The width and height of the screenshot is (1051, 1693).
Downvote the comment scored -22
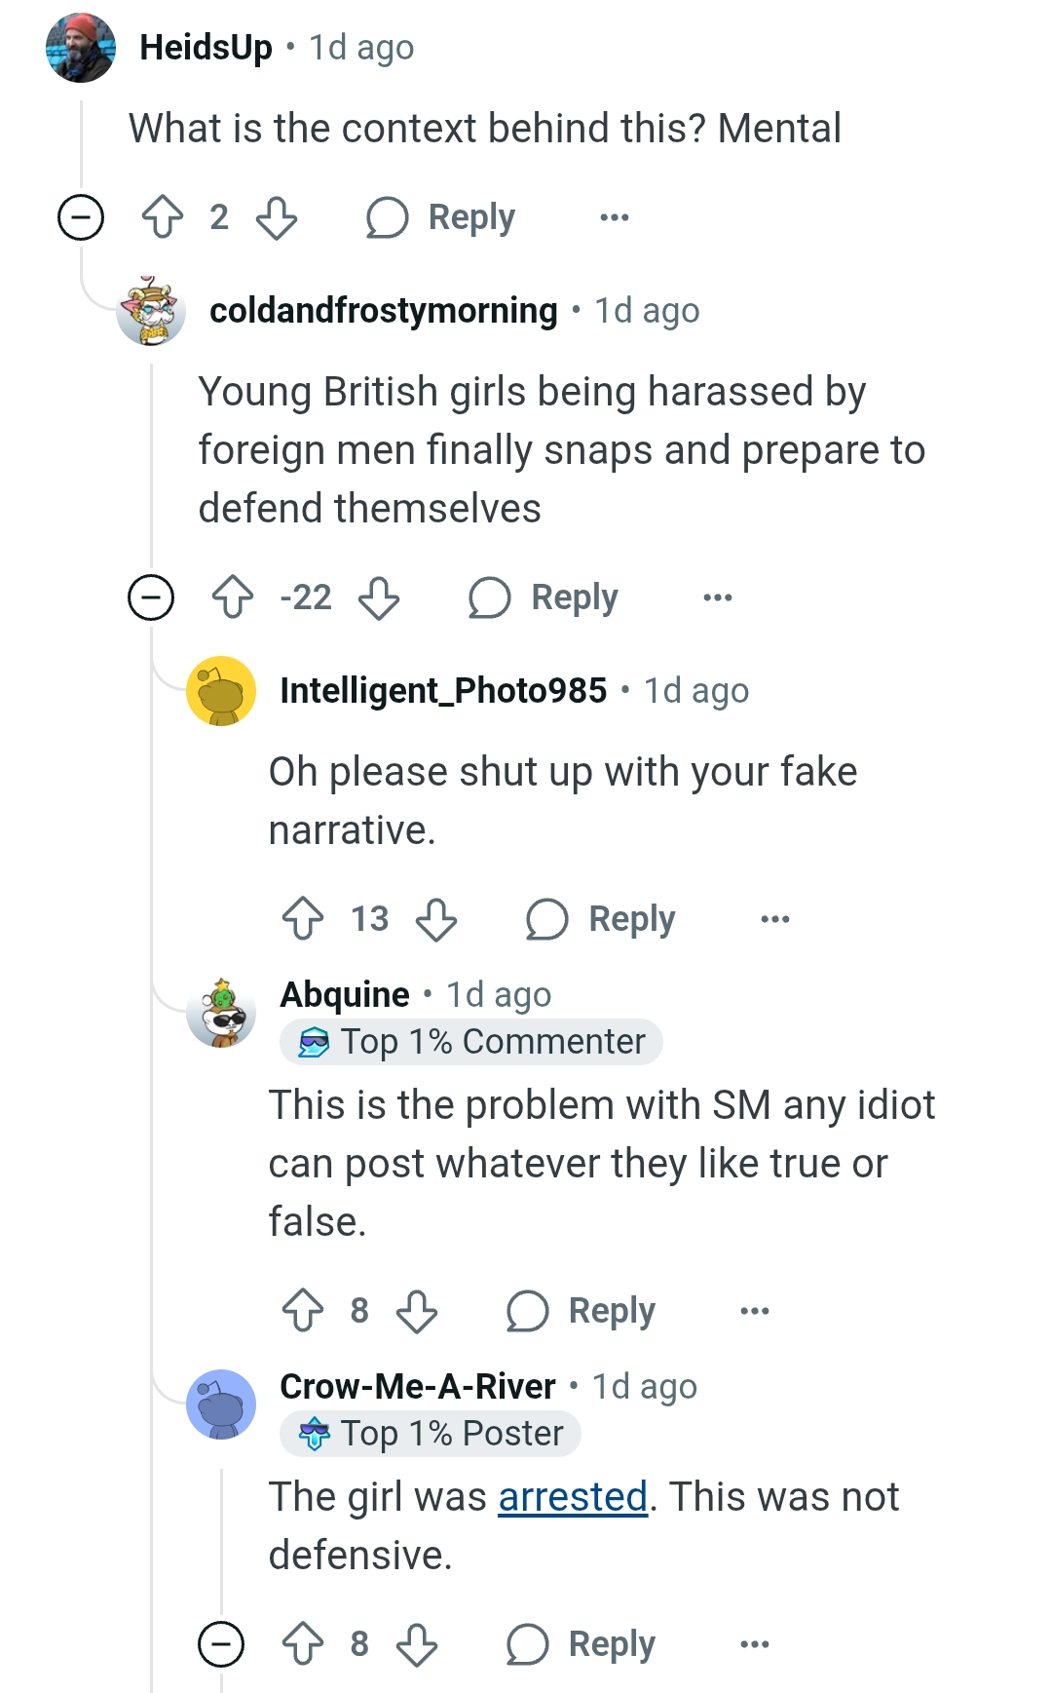(x=379, y=596)
